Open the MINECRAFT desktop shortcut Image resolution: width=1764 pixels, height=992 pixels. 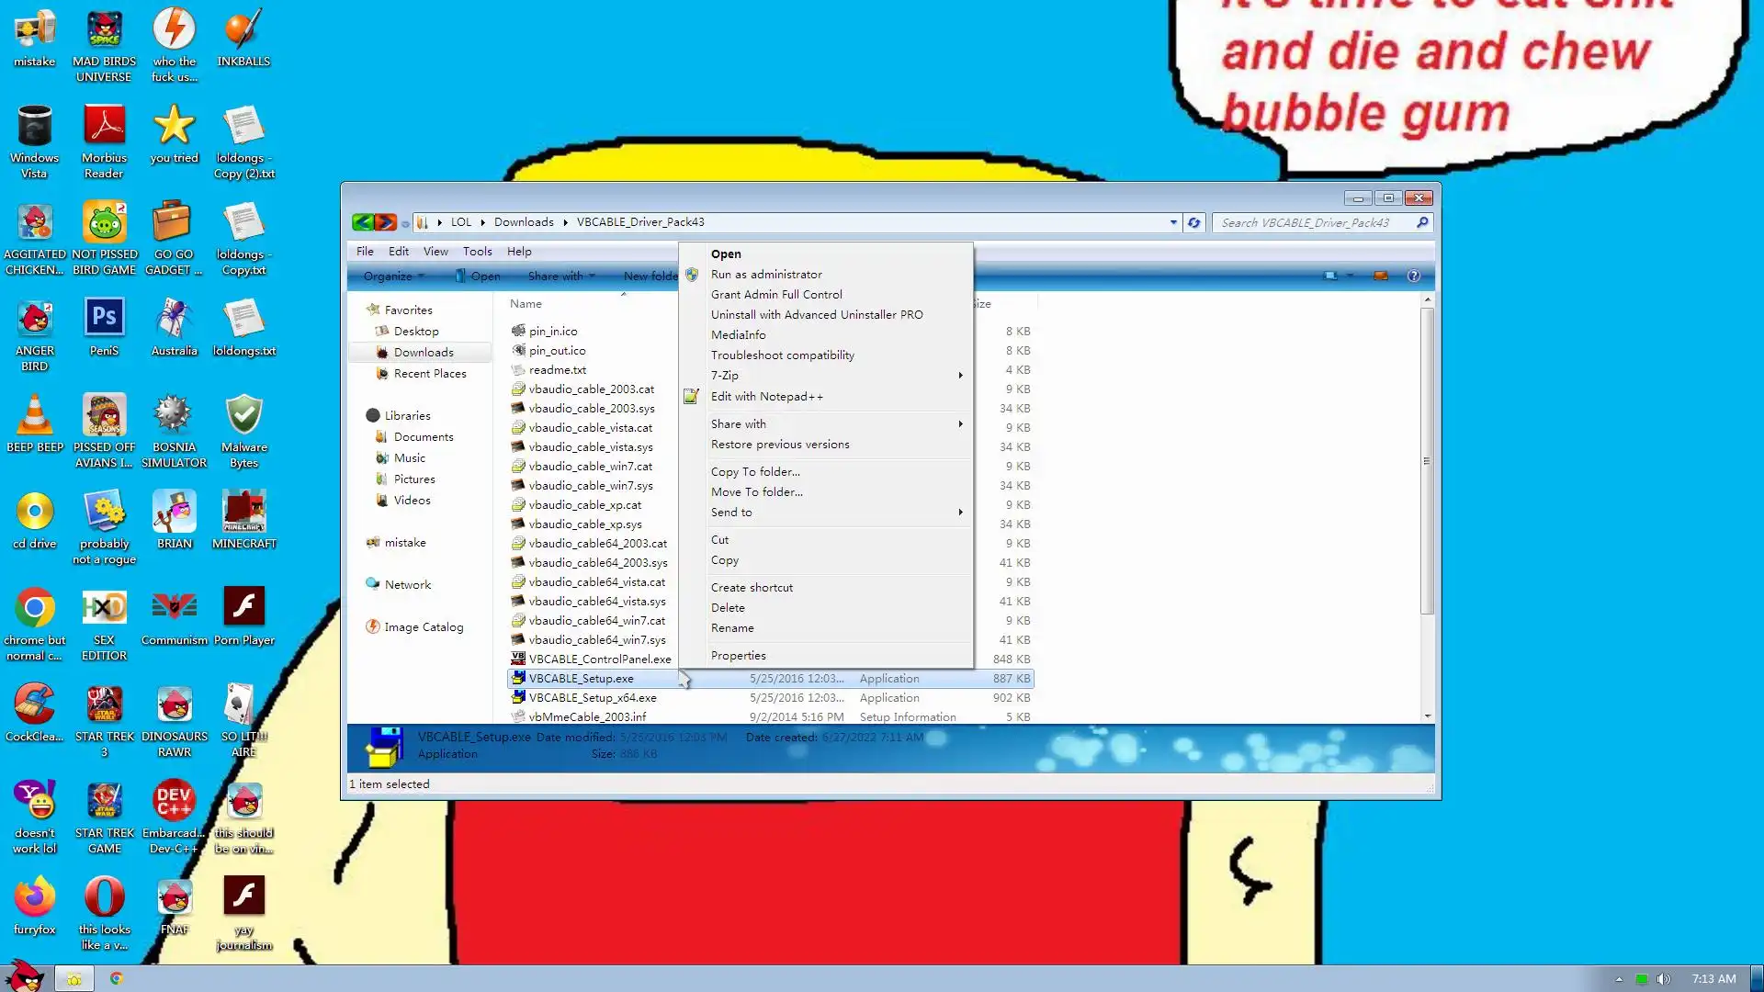point(244,513)
